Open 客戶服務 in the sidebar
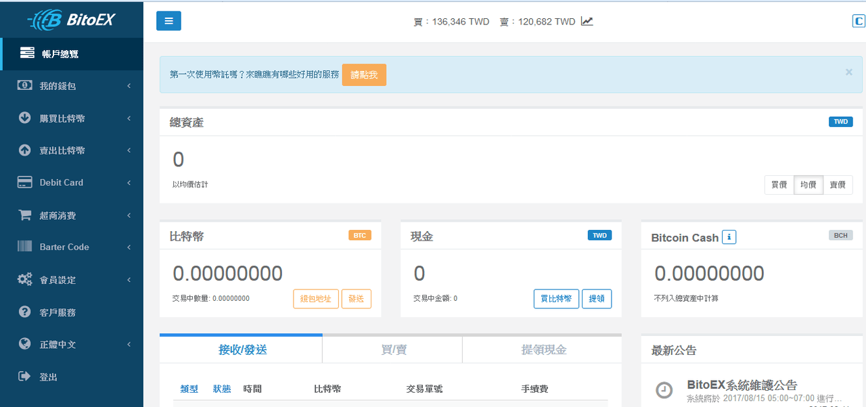The width and height of the screenshot is (866, 407). coord(72,312)
